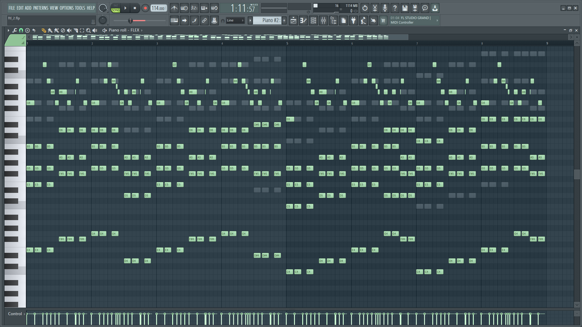Toggle step editing mode icon
The width and height of the screenshot is (582, 327).
(x=194, y=20)
